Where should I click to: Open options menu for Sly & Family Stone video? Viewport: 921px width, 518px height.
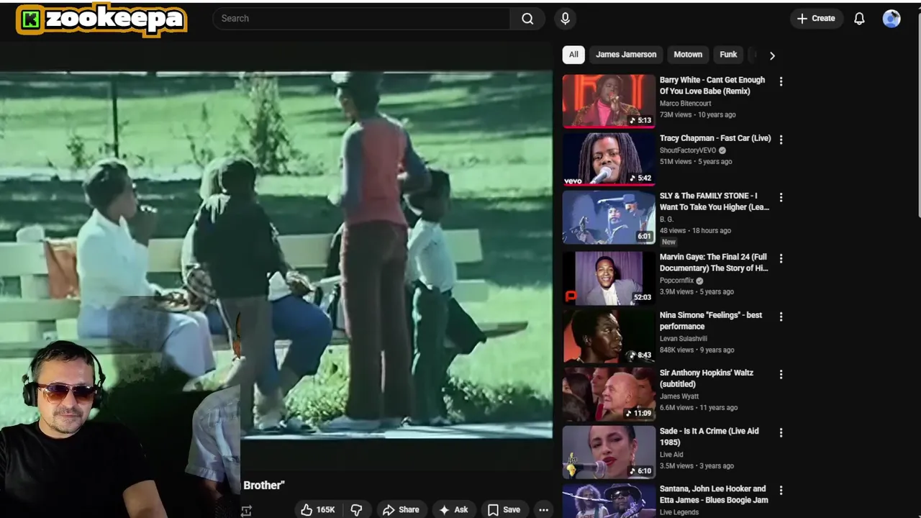[x=781, y=197]
